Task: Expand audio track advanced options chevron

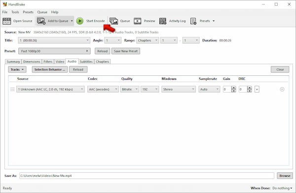Action: point(257,89)
